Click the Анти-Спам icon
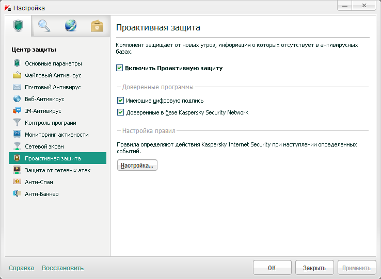Image resolution: width=381 pixels, height=279 pixels. pyautogui.click(x=17, y=182)
